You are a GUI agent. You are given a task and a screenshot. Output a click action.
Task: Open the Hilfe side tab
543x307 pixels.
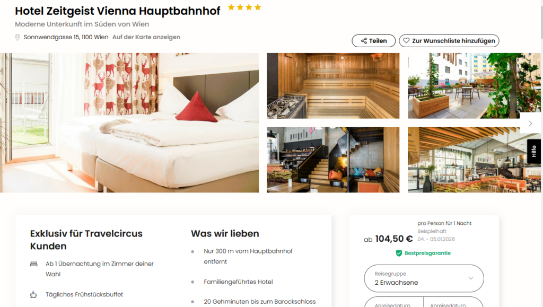tap(533, 151)
